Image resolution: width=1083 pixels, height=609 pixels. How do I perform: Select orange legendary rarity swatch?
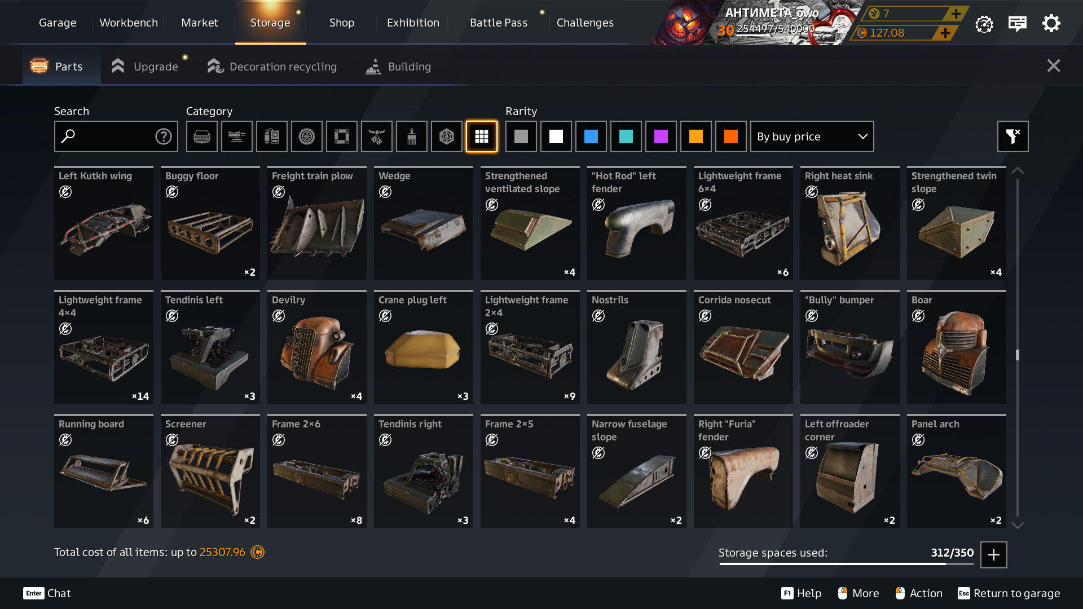pyautogui.click(x=696, y=136)
